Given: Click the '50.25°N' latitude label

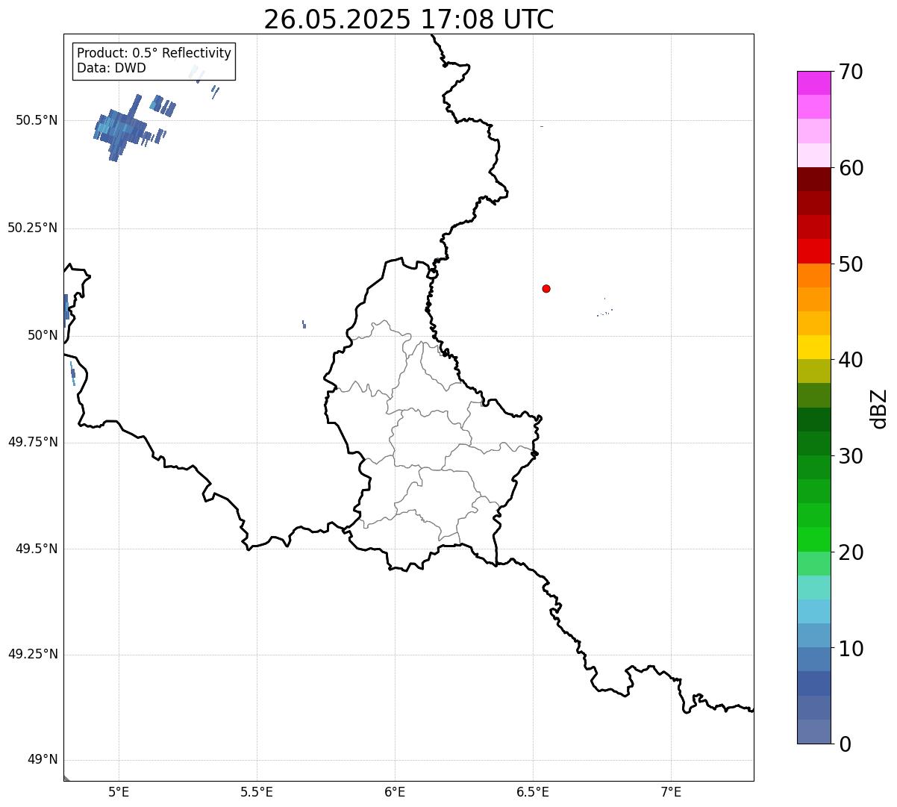Looking at the screenshot, I should [33, 228].
